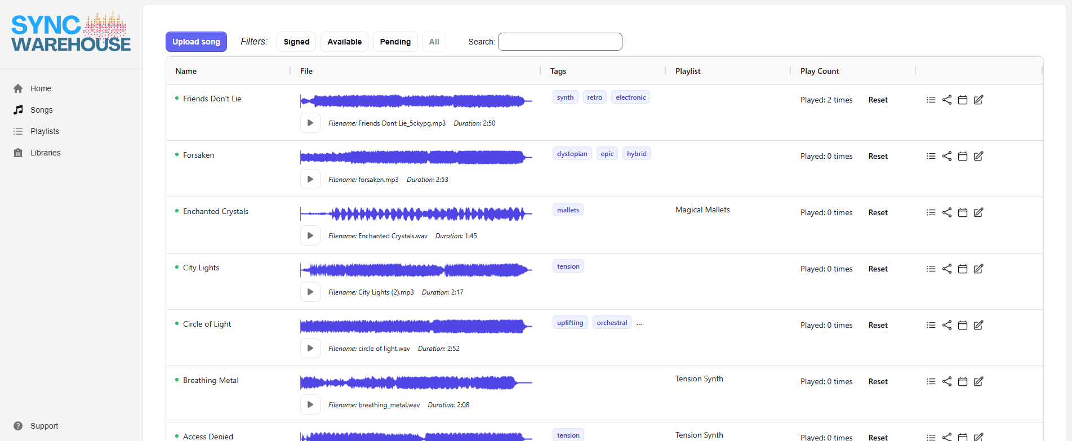Open the Magical Mallets playlist
Screen dimensions: 1072x441
pyautogui.click(x=702, y=210)
